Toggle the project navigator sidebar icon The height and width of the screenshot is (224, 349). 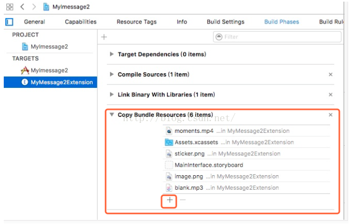pos(9,22)
